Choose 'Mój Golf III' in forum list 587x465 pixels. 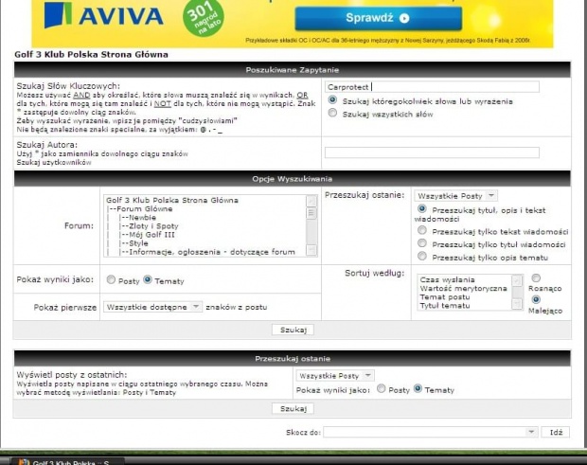pyautogui.click(x=149, y=235)
